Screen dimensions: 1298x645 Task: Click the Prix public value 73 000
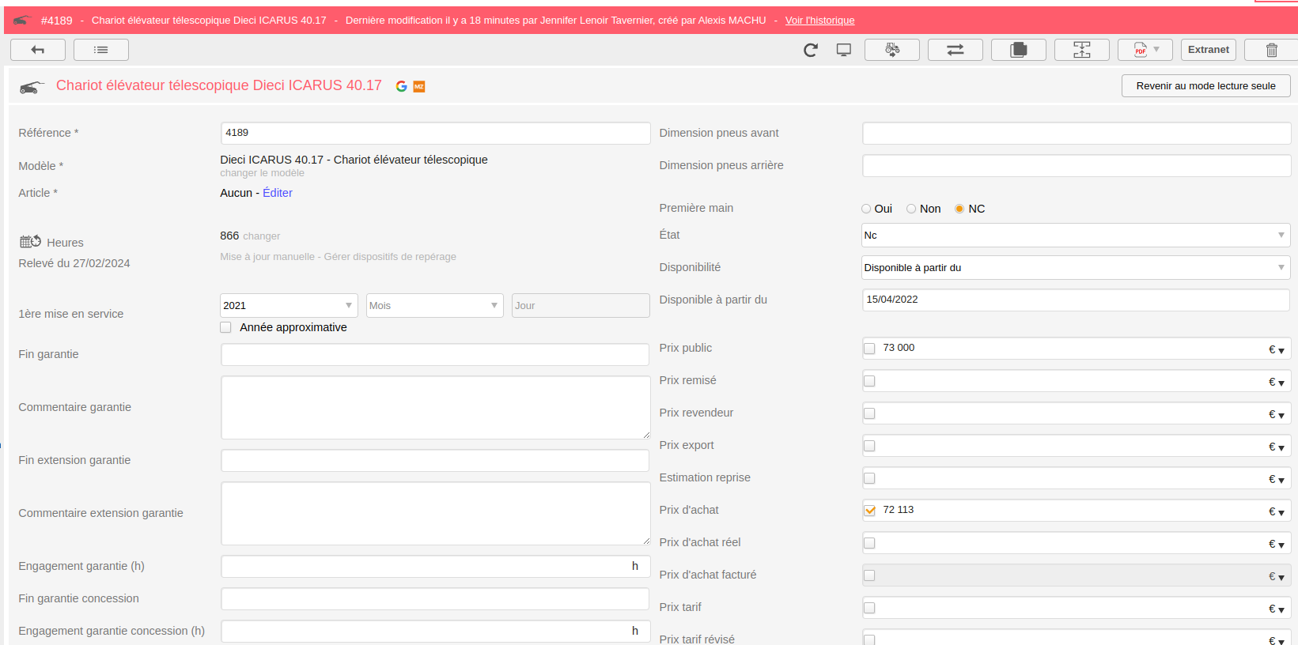[x=899, y=348]
